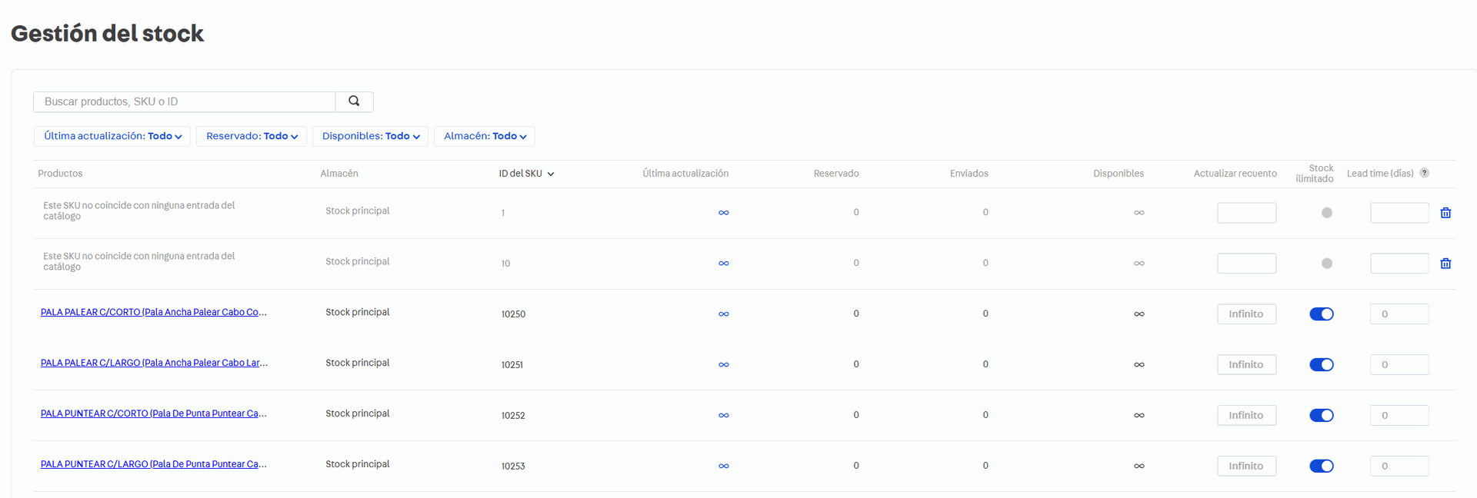Image resolution: width=1477 pixels, height=498 pixels.
Task: Click the product search input field
Action: tap(185, 101)
